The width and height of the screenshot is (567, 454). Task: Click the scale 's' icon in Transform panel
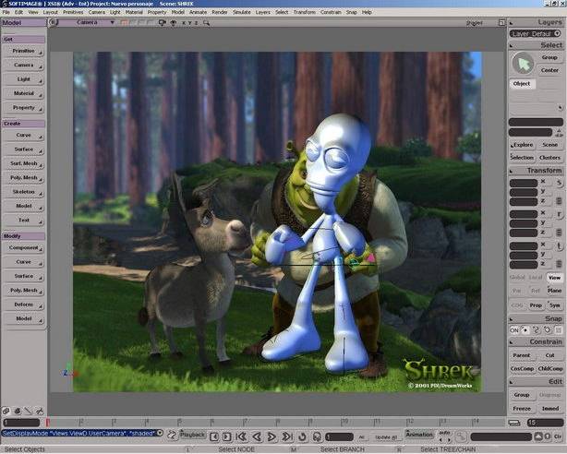(559, 183)
